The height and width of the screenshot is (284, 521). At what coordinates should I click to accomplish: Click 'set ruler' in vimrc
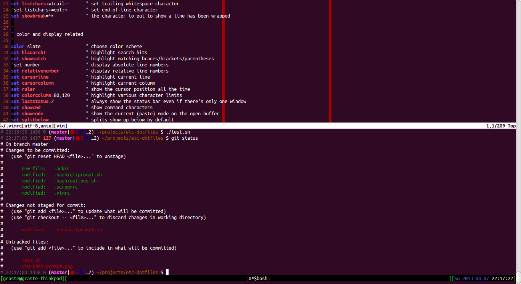pos(23,89)
